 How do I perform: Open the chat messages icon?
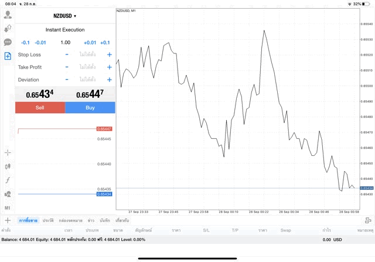click(8, 42)
